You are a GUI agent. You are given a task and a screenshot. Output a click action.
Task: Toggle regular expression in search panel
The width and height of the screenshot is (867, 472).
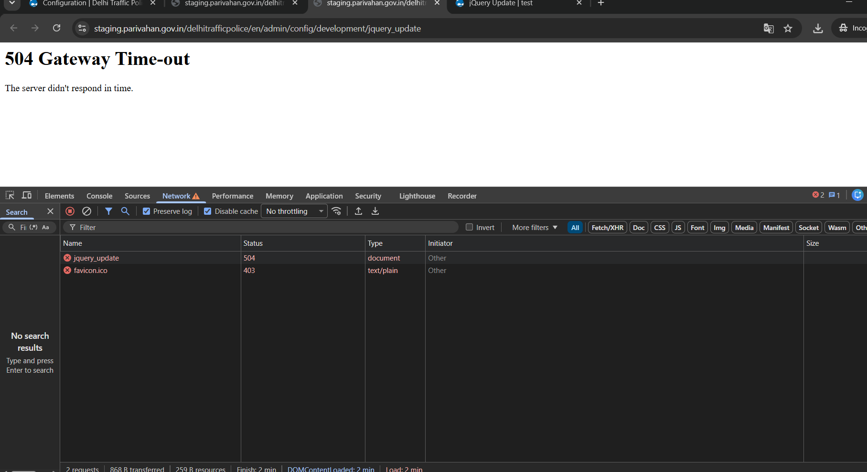(33, 227)
